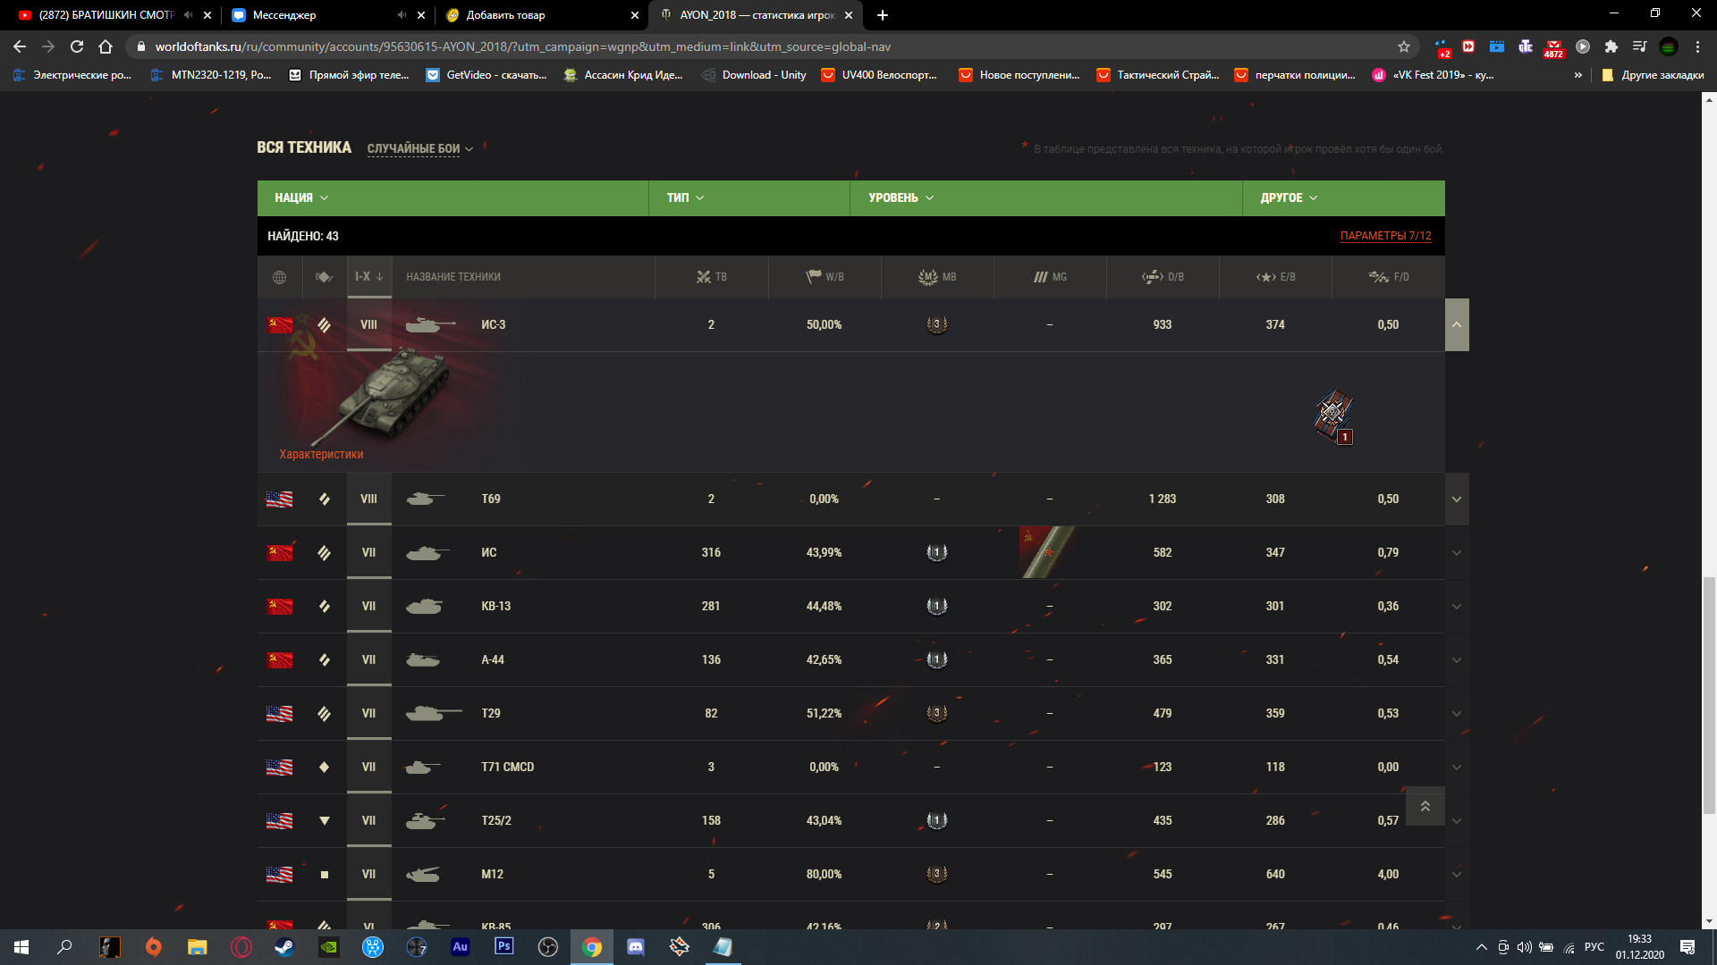The height and width of the screenshot is (965, 1717).
Task: Expand the T29 row details
Action: point(1457,714)
